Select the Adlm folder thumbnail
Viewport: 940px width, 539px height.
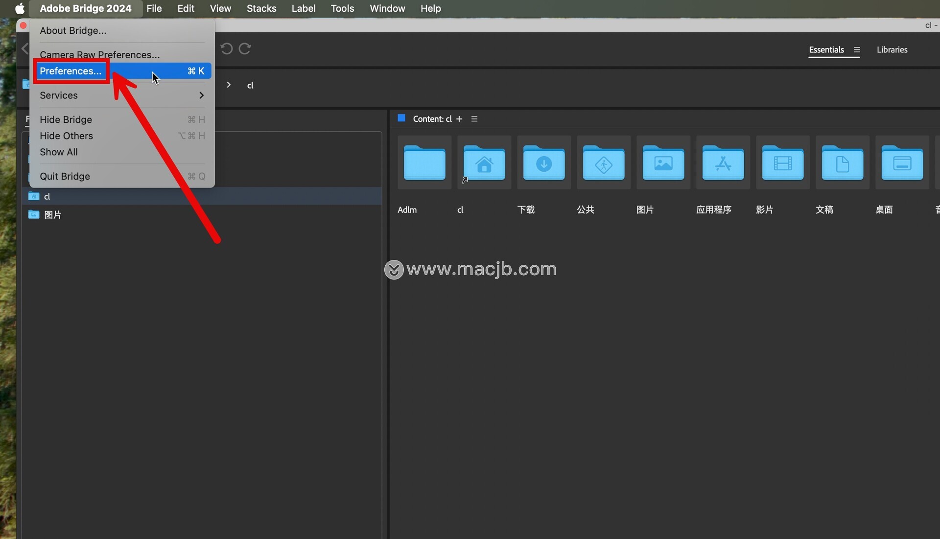coord(424,163)
